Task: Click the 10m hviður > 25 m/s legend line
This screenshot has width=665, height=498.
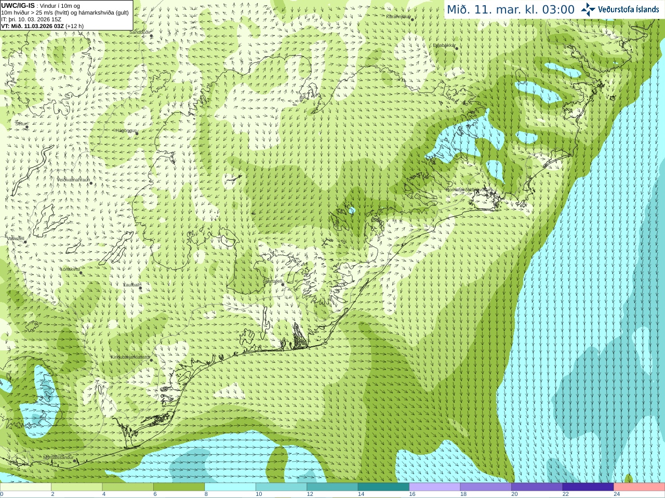Action: point(65,12)
